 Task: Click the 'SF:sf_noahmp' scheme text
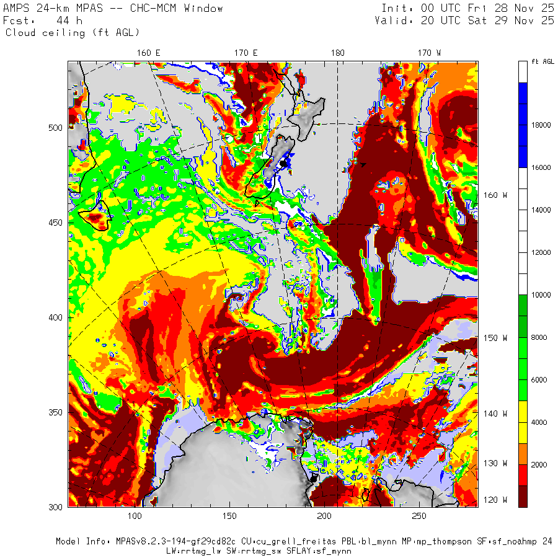click(x=507, y=541)
